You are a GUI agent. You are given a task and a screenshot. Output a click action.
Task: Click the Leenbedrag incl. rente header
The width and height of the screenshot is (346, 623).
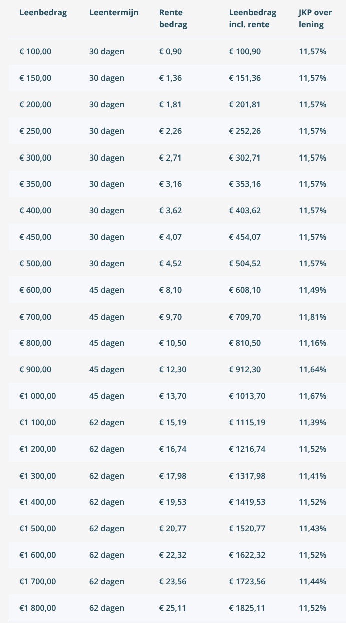252,18
